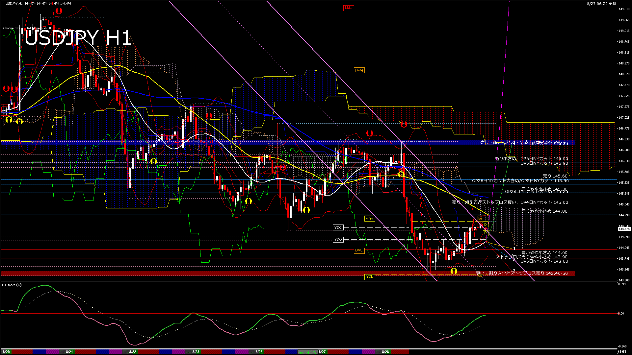Click the W pivot box beside the YDL line
This screenshot has height=355, width=632.
click(480, 277)
